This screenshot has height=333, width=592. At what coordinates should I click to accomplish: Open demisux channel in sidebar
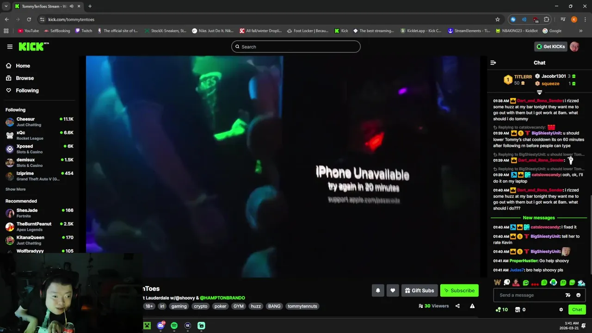[39, 162]
